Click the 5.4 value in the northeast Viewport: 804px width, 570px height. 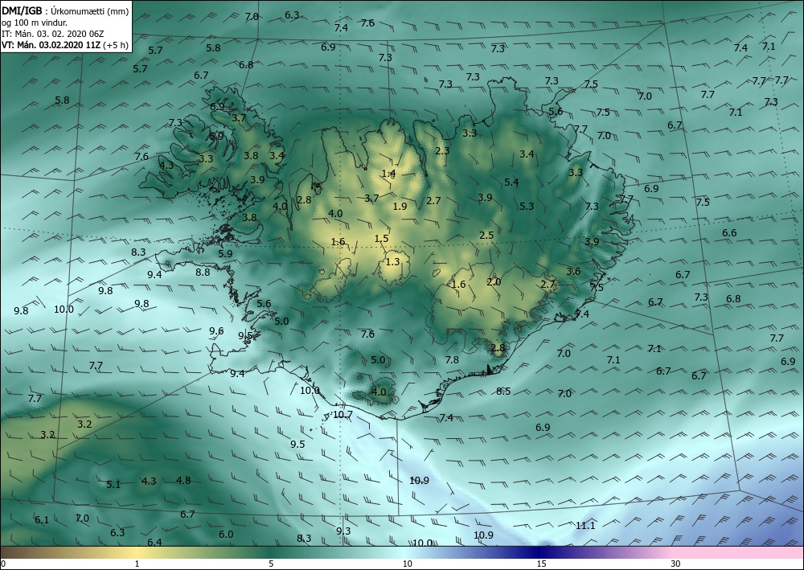tap(511, 182)
